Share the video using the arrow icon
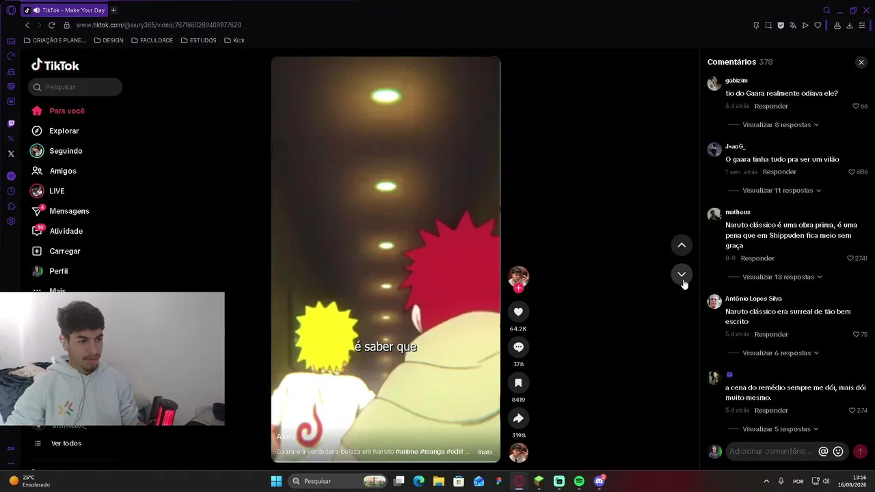The width and height of the screenshot is (875, 492). pyautogui.click(x=518, y=418)
